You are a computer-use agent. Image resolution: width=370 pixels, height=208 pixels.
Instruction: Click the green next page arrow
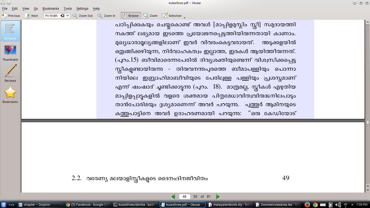[218, 197]
